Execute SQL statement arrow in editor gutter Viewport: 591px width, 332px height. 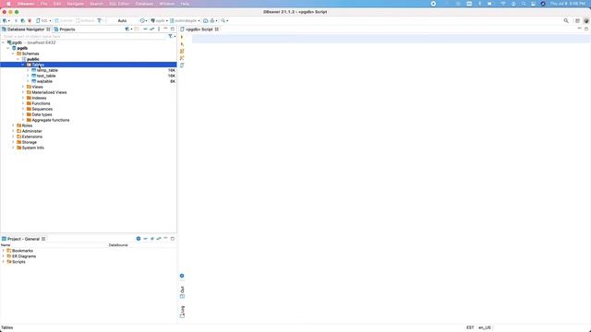coord(182,37)
